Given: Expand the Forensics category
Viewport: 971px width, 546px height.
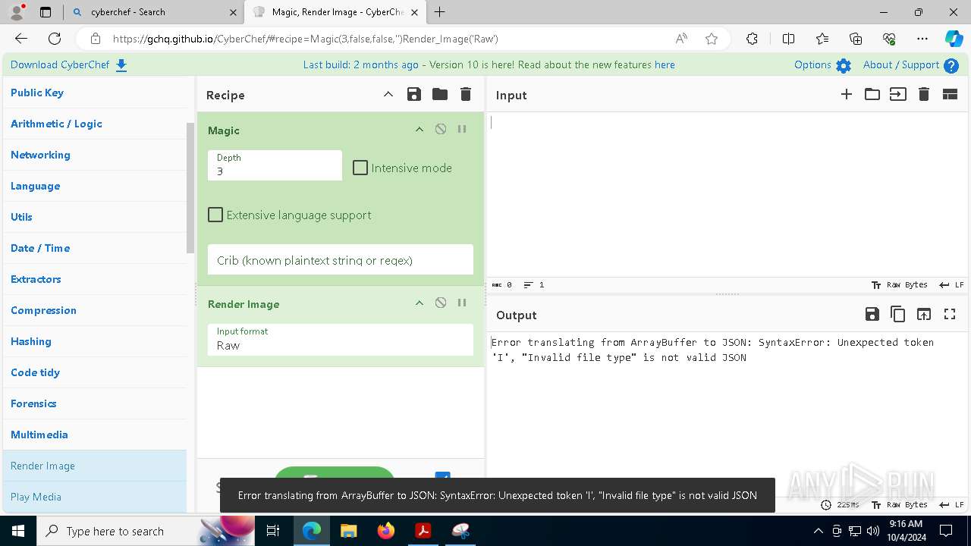Looking at the screenshot, I should pyautogui.click(x=95, y=403).
